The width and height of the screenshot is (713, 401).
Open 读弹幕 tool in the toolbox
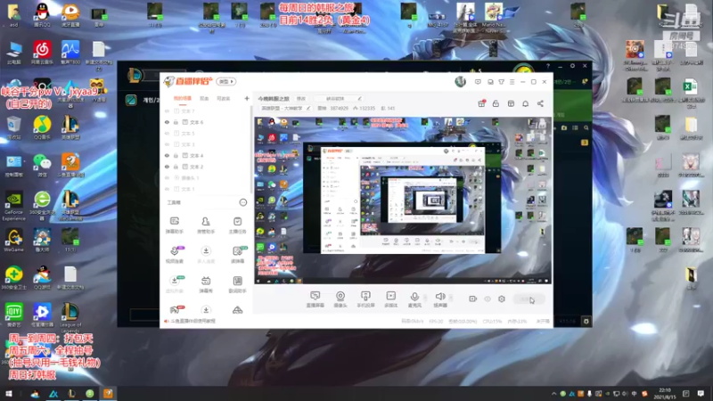pyautogui.click(x=237, y=255)
